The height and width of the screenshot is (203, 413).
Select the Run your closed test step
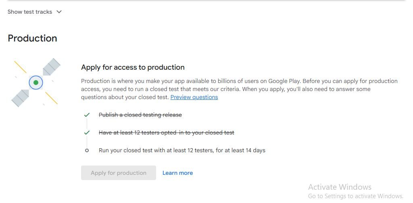click(x=182, y=150)
